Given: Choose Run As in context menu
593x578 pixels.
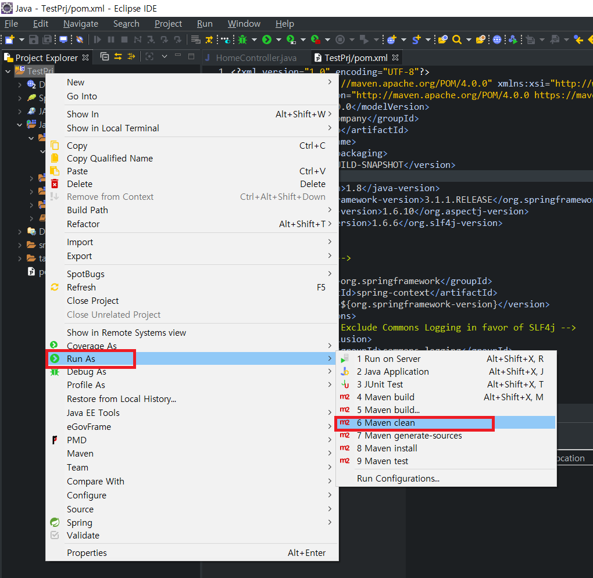Looking at the screenshot, I should pyautogui.click(x=192, y=358).
